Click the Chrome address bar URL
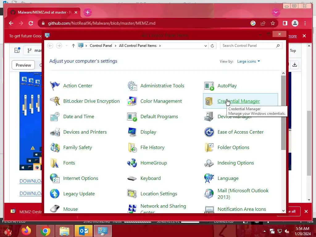Image resolution: width=316 pixels, height=237 pixels. pos(102,23)
